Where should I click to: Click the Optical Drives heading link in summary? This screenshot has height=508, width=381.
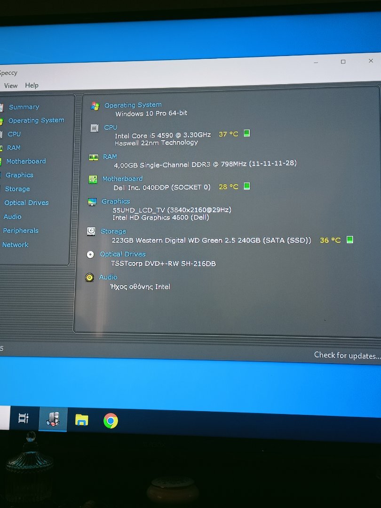click(x=123, y=254)
